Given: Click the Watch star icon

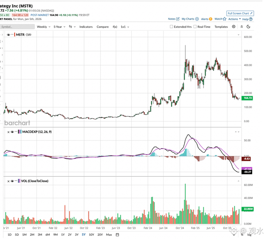Looking at the screenshot, I should (x=225, y=19).
